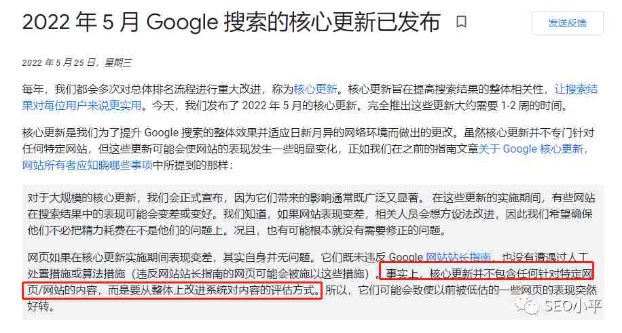Click the bookmark icon beside the title
The height and width of the screenshot is (333, 622).
click(x=461, y=22)
